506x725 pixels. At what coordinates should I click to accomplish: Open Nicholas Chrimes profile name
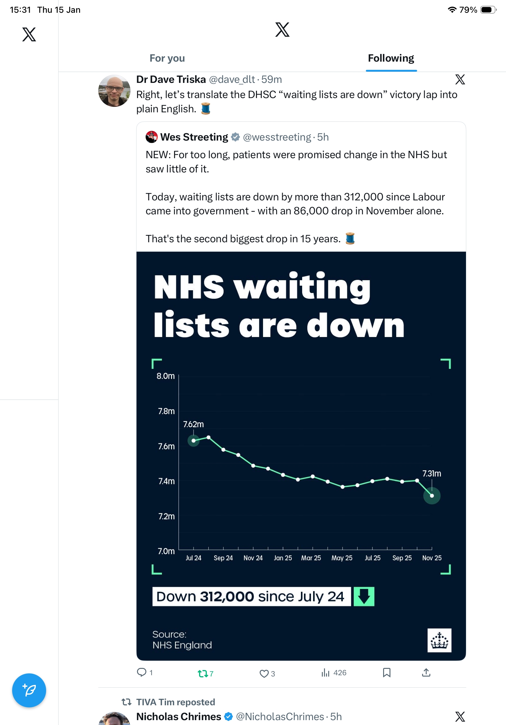tap(179, 716)
